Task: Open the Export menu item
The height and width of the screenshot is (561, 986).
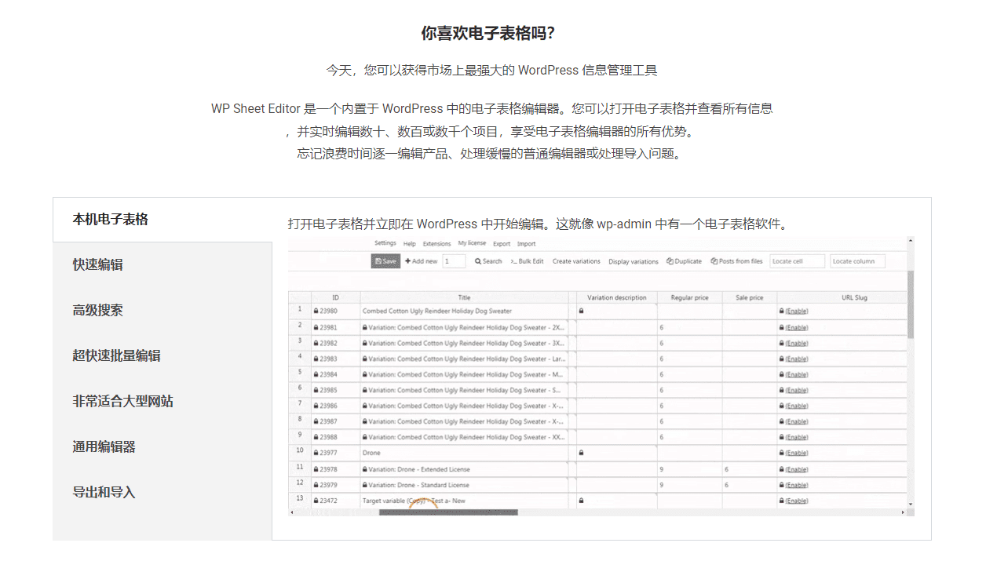Action: 502,244
